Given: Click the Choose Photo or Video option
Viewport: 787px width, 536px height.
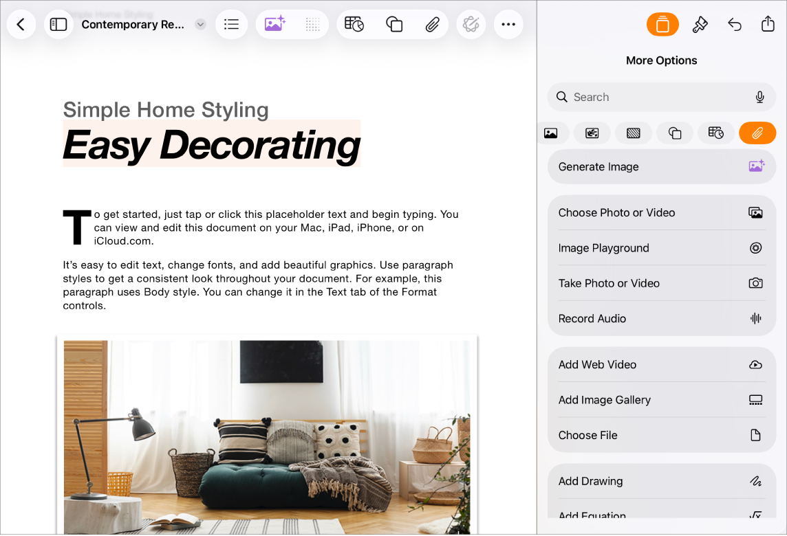Looking at the screenshot, I should (x=660, y=212).
